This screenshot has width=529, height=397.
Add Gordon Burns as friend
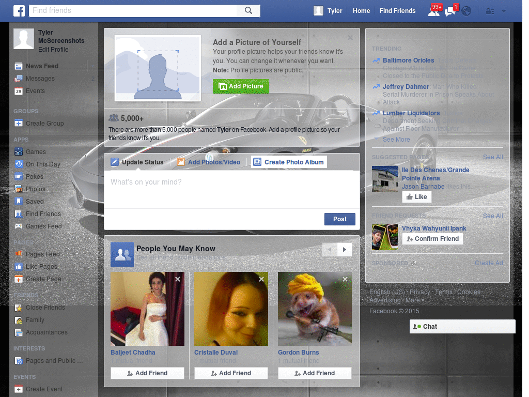point(315,373)
